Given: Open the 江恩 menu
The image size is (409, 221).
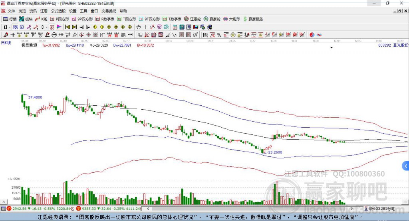Looking at the screenshot, I should pyautogui.click(x=44, y=11).
